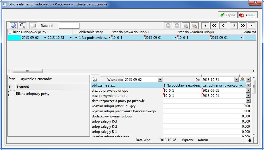Open dropdown of grid date 2013-09-02
Viewport: 264px width, 150px height.
point(45,38)
